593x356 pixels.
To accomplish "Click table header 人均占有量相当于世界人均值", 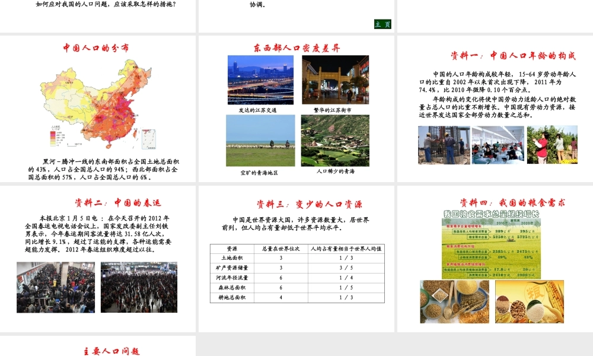I will pos(346,249).
